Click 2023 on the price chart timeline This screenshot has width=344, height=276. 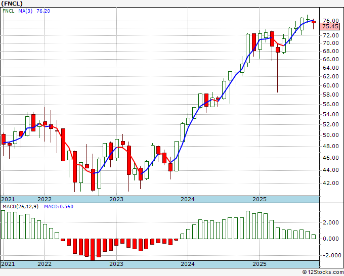click(x=116, y=199)
